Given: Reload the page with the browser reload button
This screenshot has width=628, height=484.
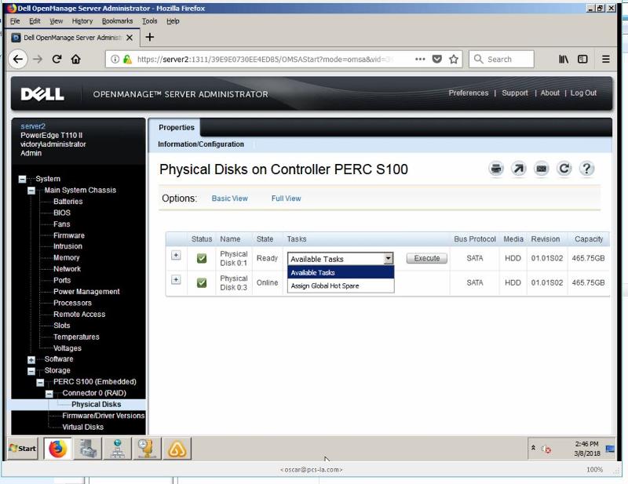Looking at the screenshot, I should click(x=57, y=60).
